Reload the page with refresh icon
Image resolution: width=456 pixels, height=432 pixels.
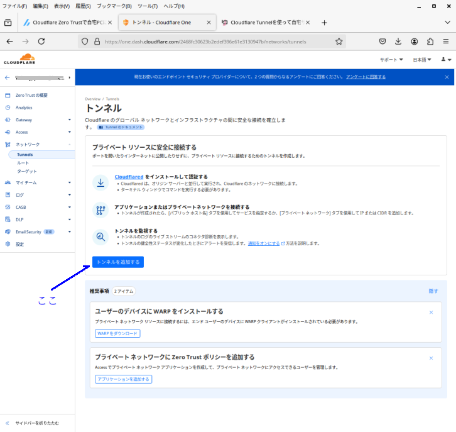click(41, 42)
